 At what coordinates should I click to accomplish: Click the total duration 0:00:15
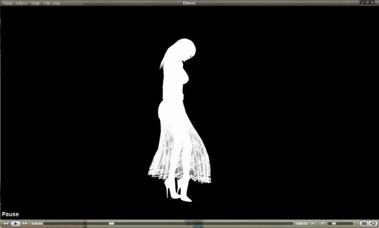coord(301,224)
